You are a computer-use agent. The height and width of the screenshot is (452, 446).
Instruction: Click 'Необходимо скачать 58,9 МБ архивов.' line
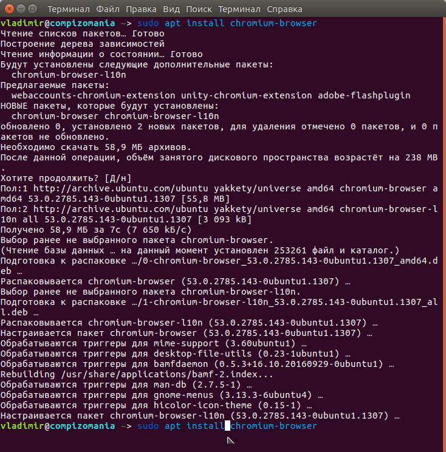[x=96, y=147]
